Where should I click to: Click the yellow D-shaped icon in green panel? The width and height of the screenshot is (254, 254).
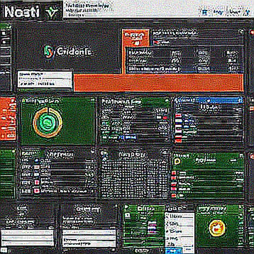click(x=177, y=162)
